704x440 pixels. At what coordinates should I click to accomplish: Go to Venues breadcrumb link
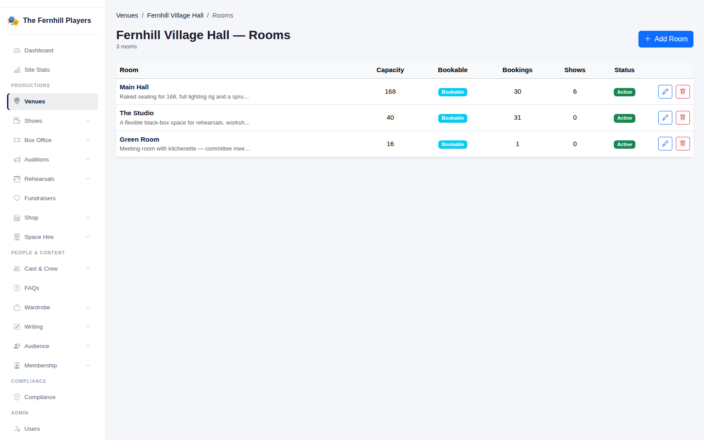coord(127,15)
